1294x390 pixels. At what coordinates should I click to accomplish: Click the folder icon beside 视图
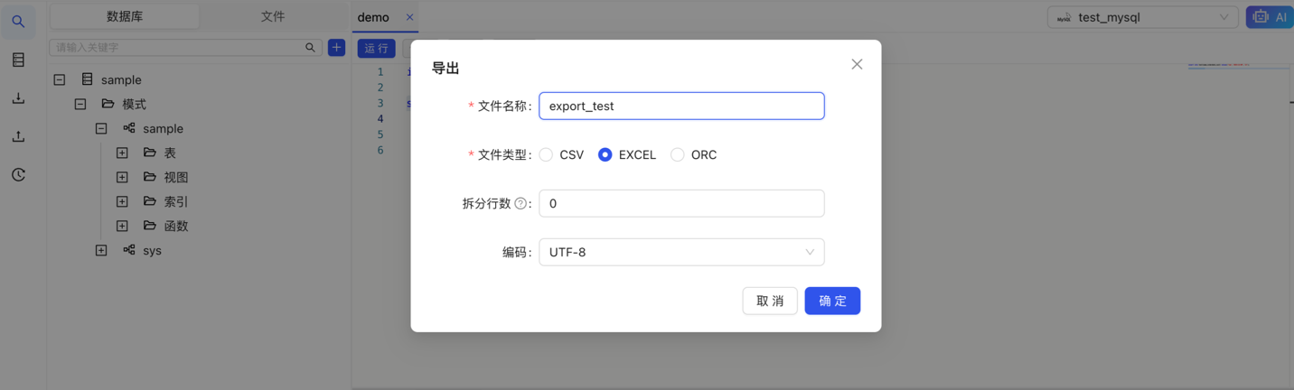149,177
